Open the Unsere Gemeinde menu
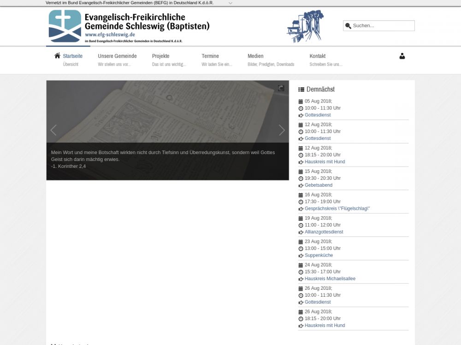The image size is (461, 345). click(x=117, y=56)
